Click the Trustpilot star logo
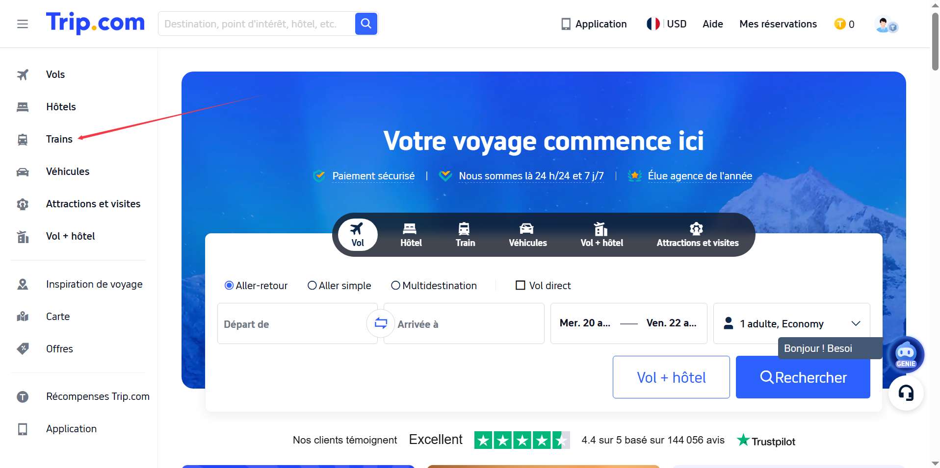Image resolution: width=940 pixels, height=468 pixels. coord(743,440)
